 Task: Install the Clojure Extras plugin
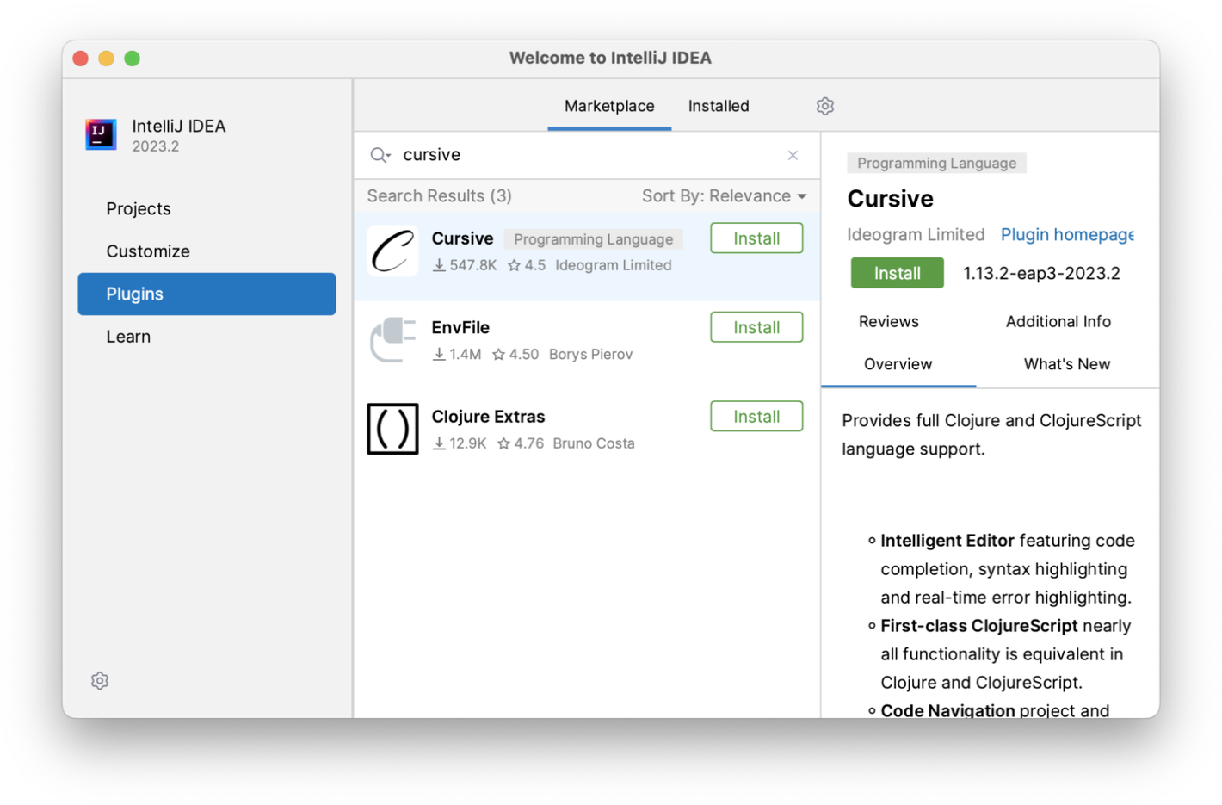756,417
